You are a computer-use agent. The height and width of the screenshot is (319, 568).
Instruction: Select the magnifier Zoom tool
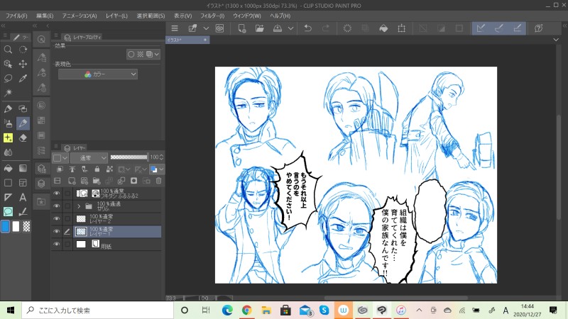8,50
